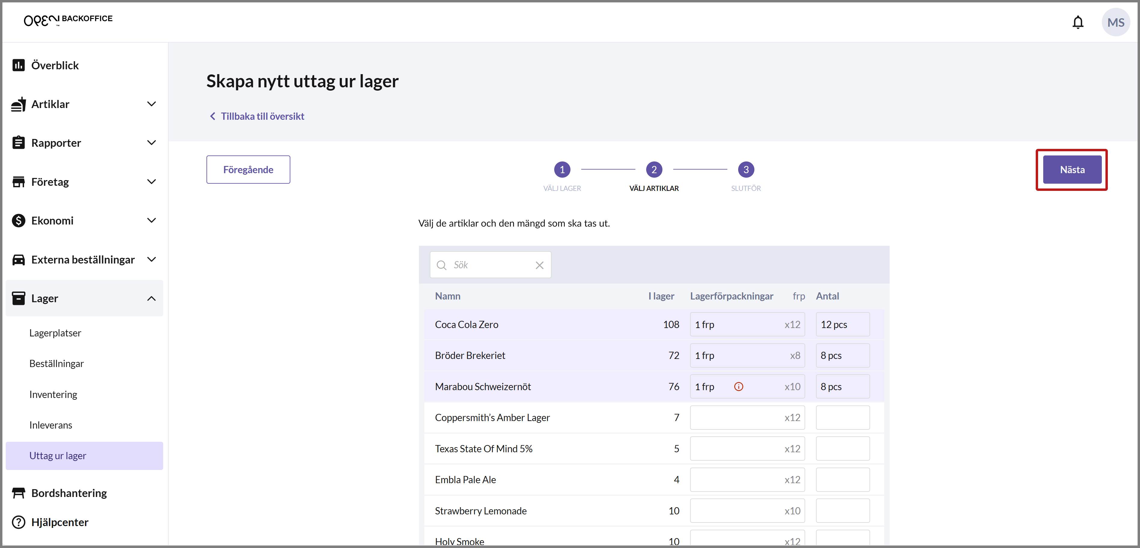Expand the Ekonomi menu chevron
1140x548 pixels.
point(151,221)
